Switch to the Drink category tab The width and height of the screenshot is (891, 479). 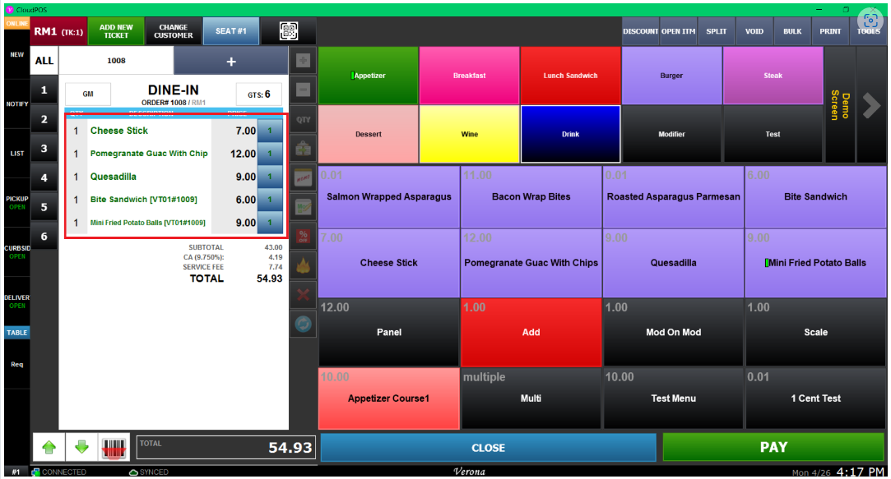(570, 134)
